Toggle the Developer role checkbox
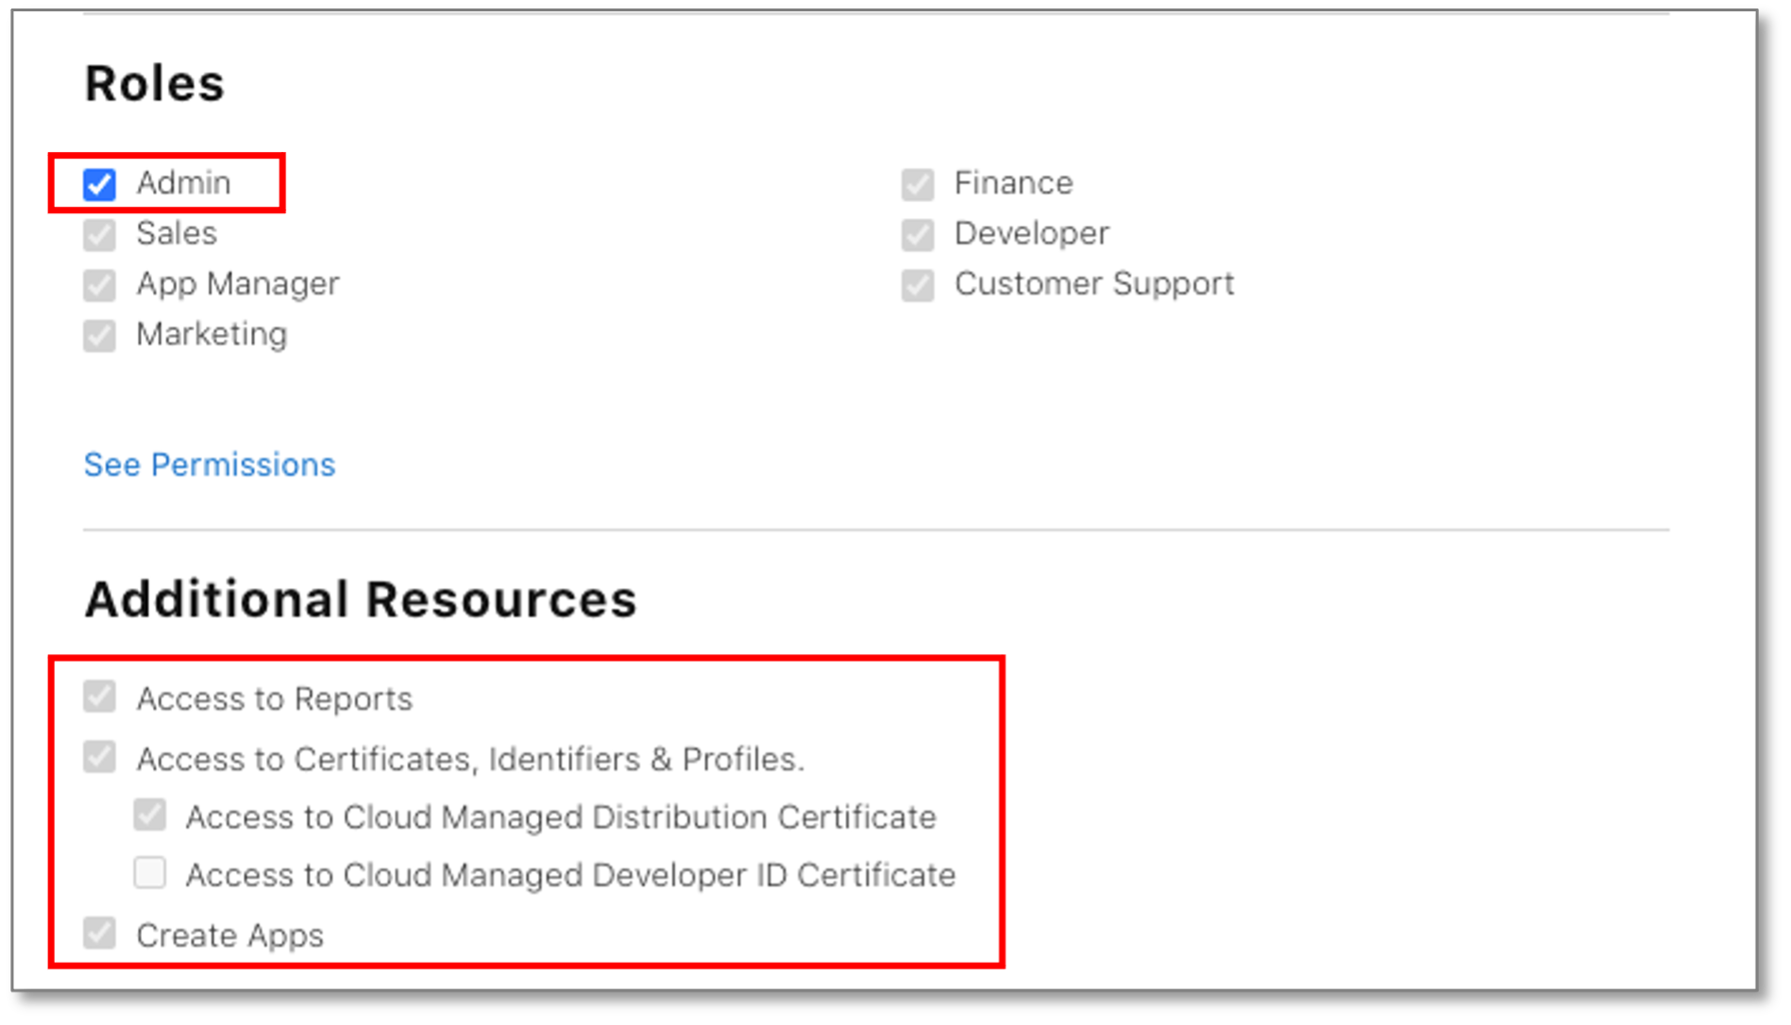This screenshot has height=1025, width=1791. coord(918,234)
